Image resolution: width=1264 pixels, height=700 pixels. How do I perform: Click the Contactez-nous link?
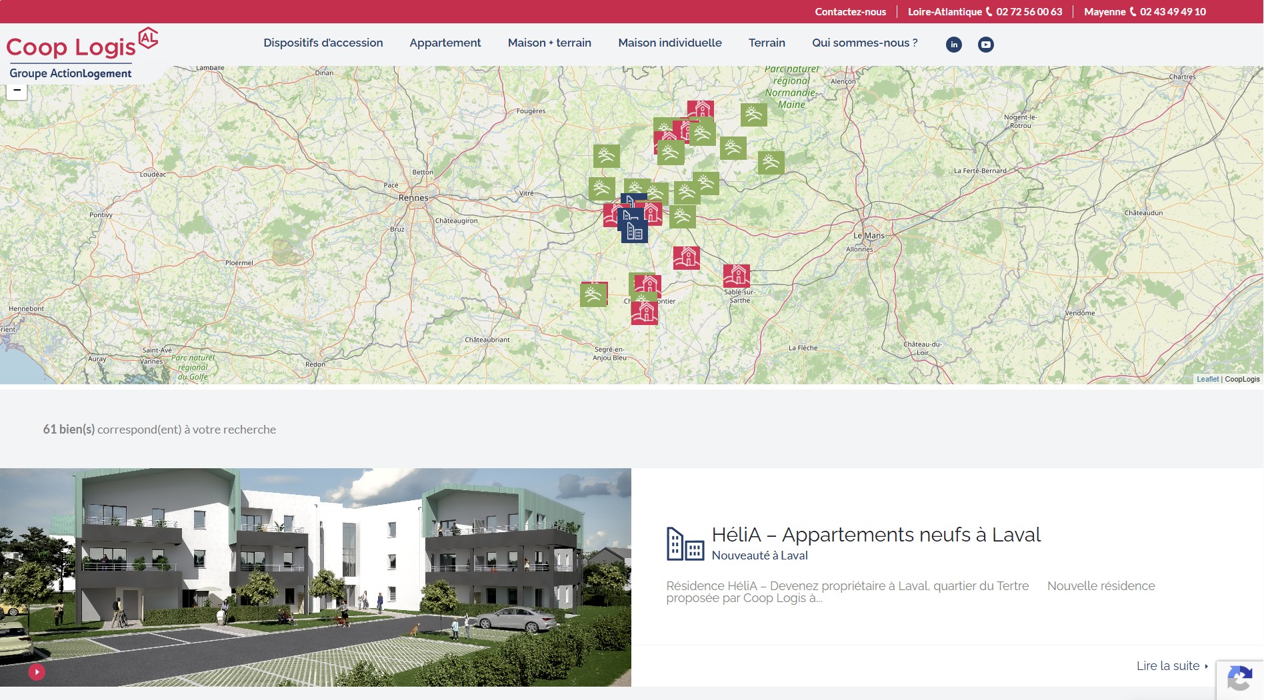[x=851, y=12]
